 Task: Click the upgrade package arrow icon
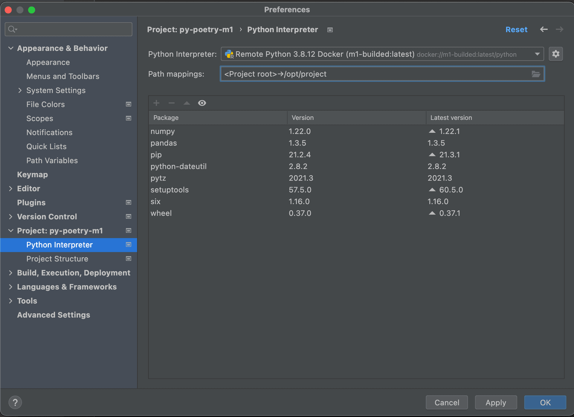pos(187,103)
